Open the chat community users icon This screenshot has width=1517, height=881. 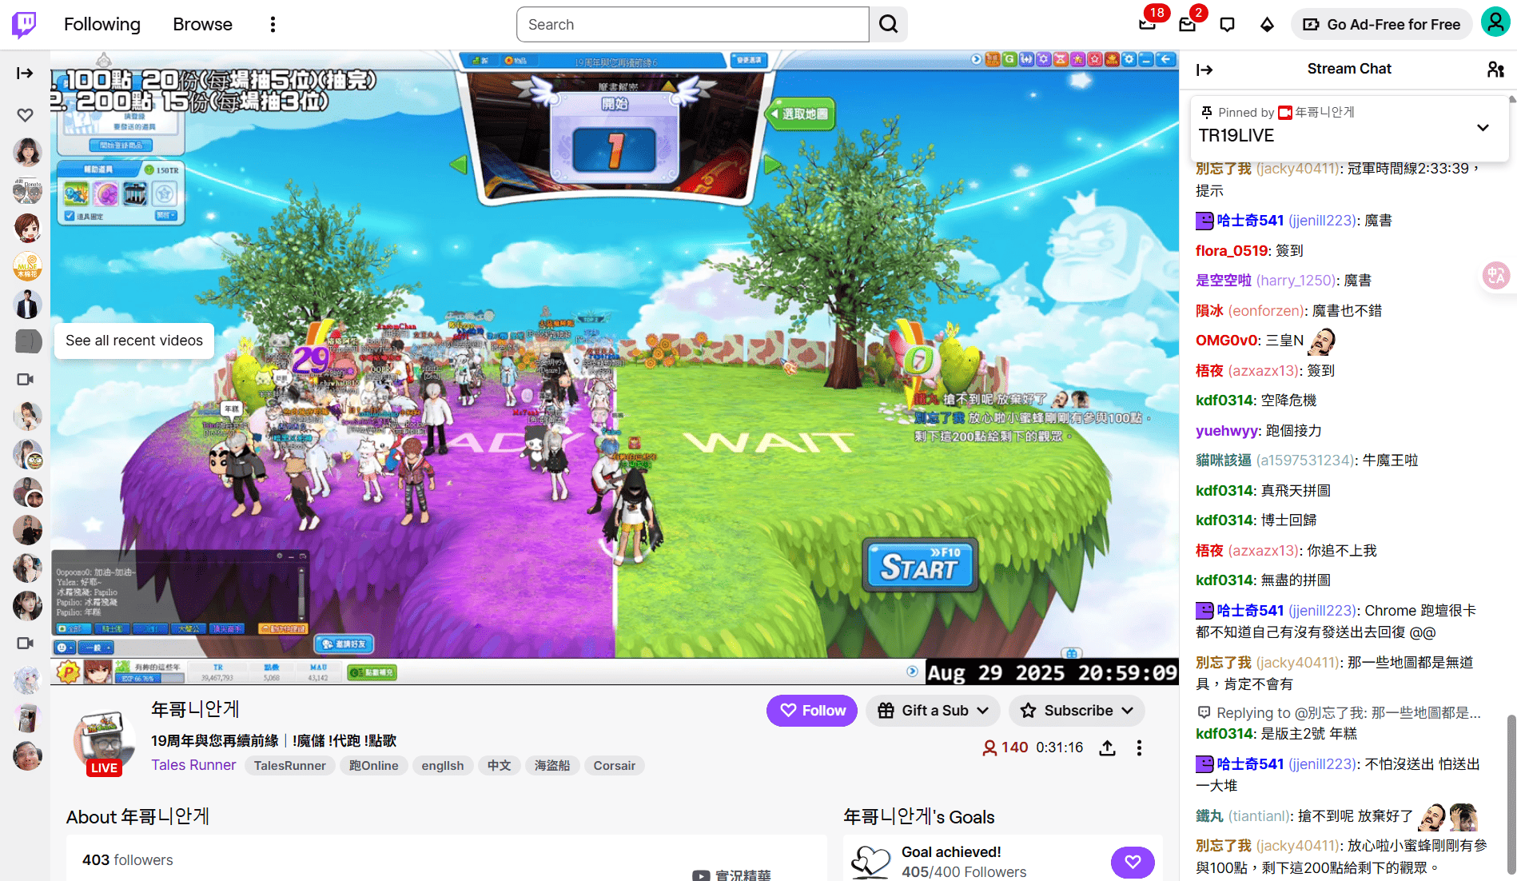click(x=1495, y=70)
